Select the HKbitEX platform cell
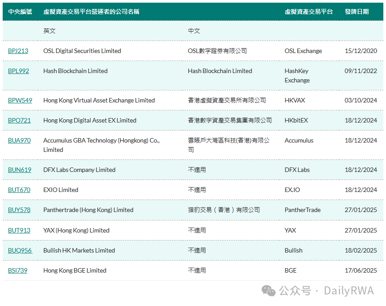Screen dimensions: 386x306 (x=296, y=120)
